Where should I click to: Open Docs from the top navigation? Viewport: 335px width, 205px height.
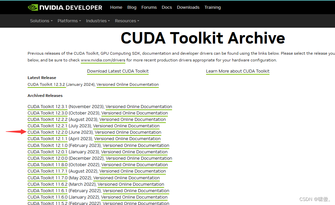tap(167, 7)
